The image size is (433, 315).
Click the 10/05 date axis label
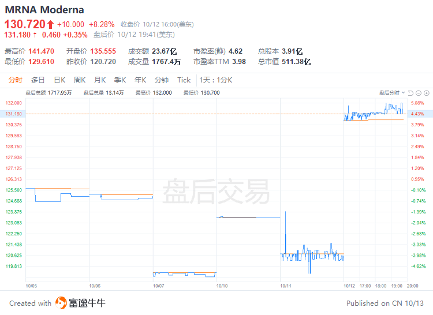click(x=31, y=286)
